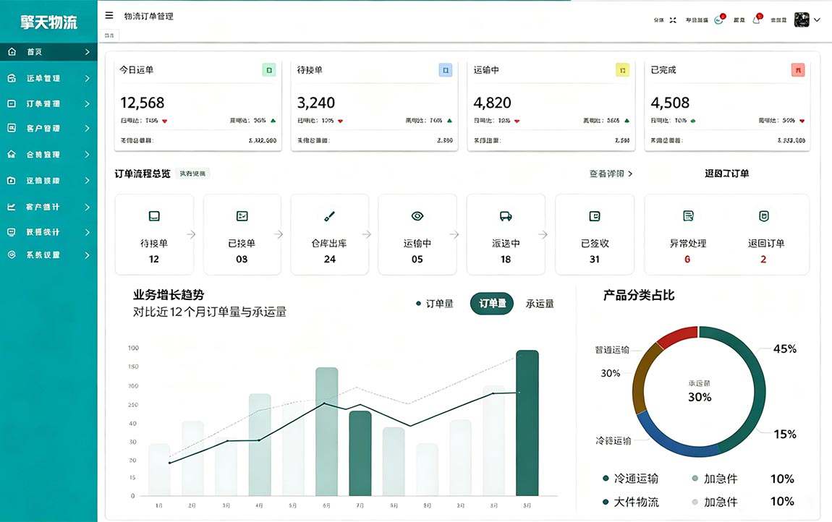Click red icon on 已完成 card
The image size is (832, 522).
tap(798, 70)
